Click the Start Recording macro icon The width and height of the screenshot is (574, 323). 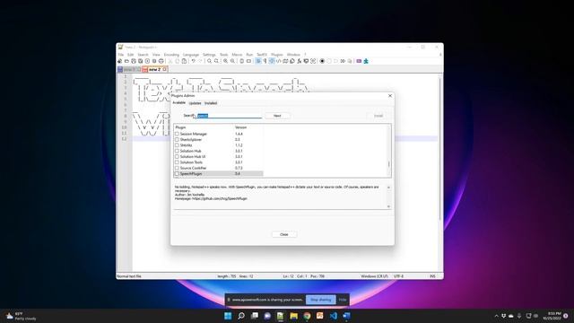323,61
